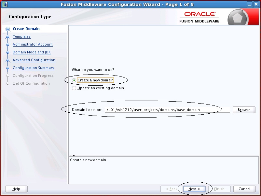Screen dimensions: 261x196
Task: Click the End Of Configuration node icon
Action: pos(7,83)
